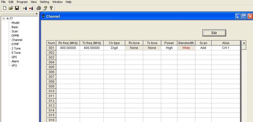Select DPMR in the tree
The image size is (253, 122).
point(15,36)
